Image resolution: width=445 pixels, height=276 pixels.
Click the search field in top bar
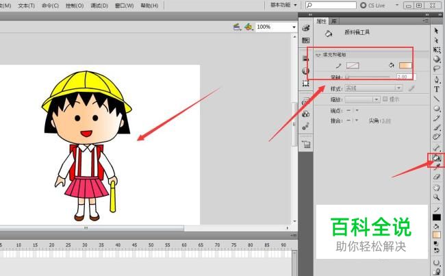point(331,5)
